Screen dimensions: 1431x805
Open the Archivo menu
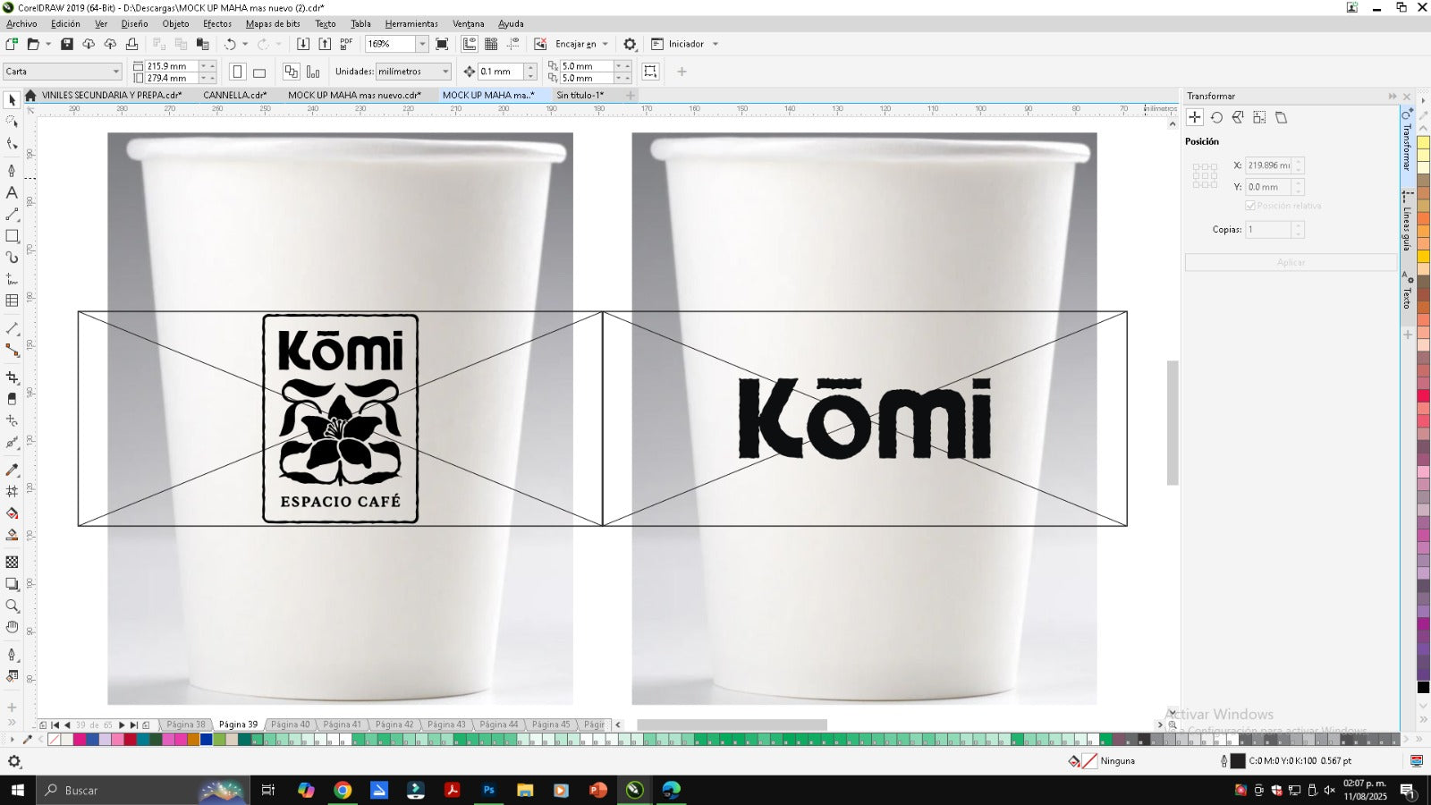[x=21, y=24]
